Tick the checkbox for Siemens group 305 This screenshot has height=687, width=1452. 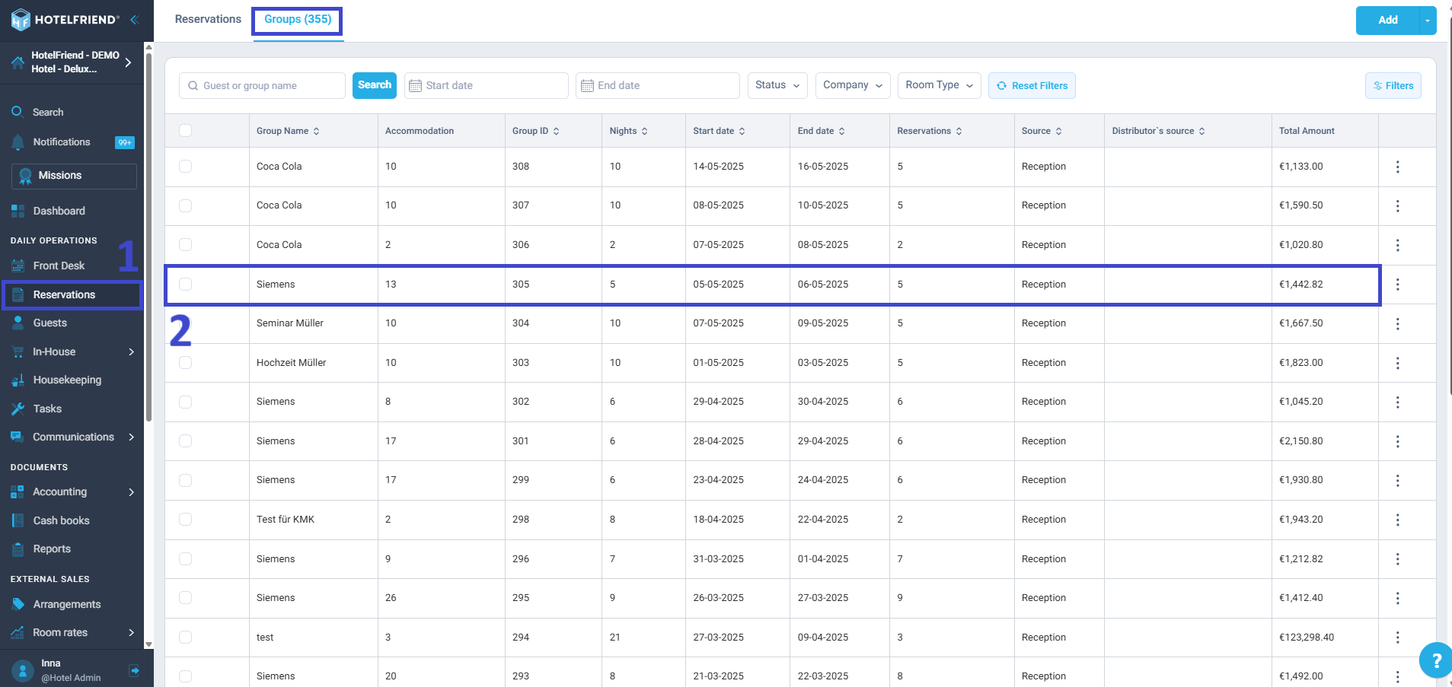pos(185,284)
